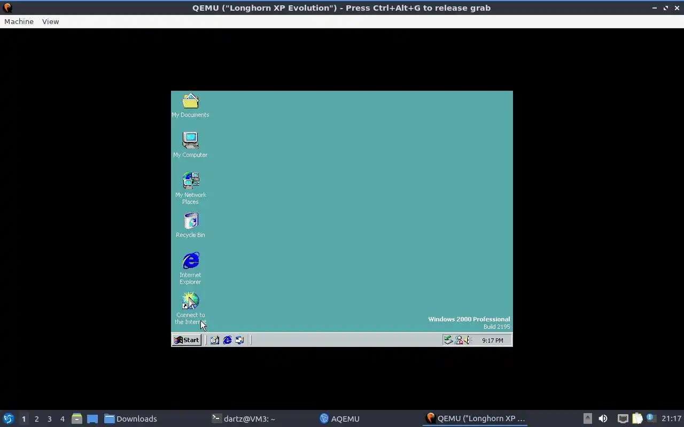Switch to workspace 4
Image resolution: width=684 pixels, height=427 pixels.
62,419
